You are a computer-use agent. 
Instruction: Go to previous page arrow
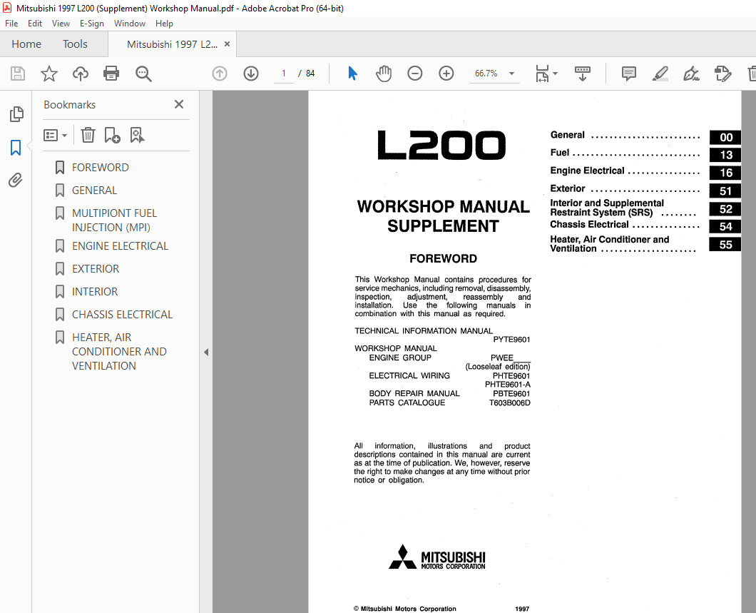click(x=220, y=74)
